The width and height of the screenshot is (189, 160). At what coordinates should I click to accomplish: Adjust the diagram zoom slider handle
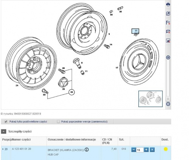(x=168, y=99)
